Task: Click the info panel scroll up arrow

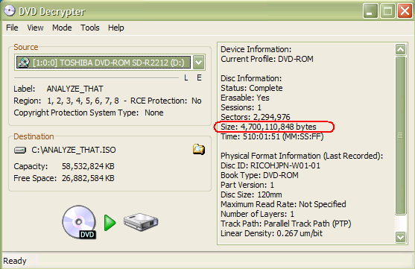Action: coord(400,49)
